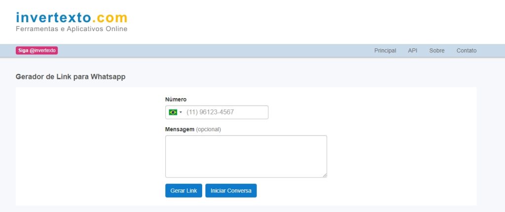Click the 'Mensagem (opcional)' label
505x212 pixels.
[193, 129]
